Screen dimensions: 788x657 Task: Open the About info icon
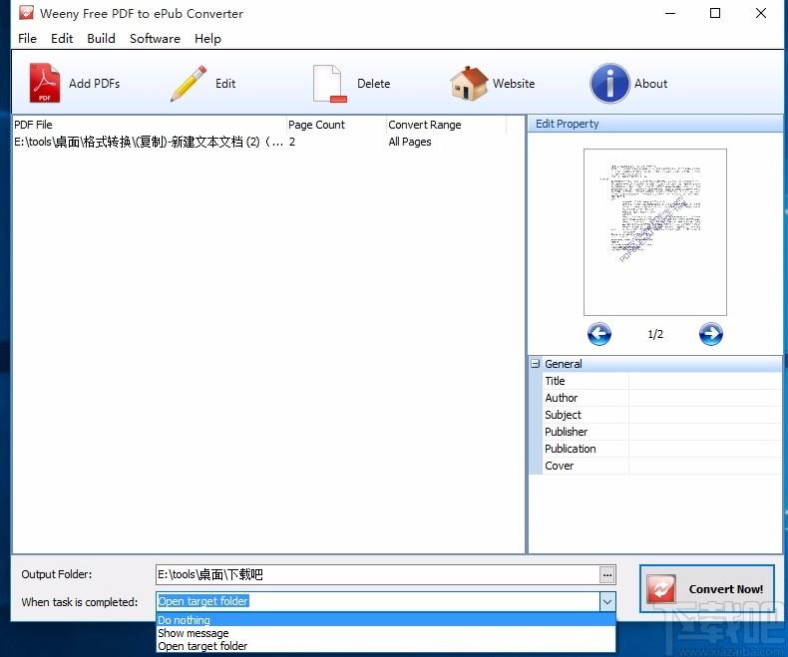[609, 84]
